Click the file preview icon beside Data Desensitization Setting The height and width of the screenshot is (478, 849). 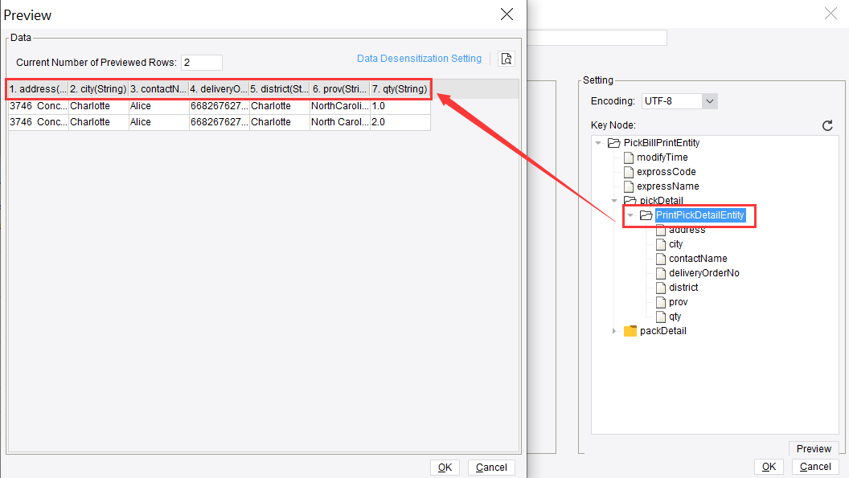point(507,58)
